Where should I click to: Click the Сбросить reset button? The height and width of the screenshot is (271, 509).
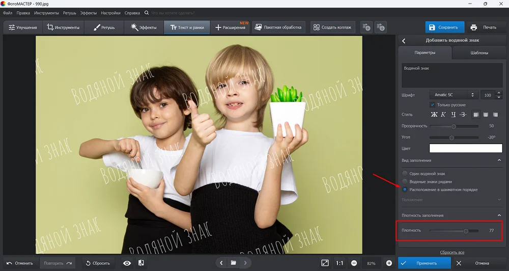tap(98, 263)
